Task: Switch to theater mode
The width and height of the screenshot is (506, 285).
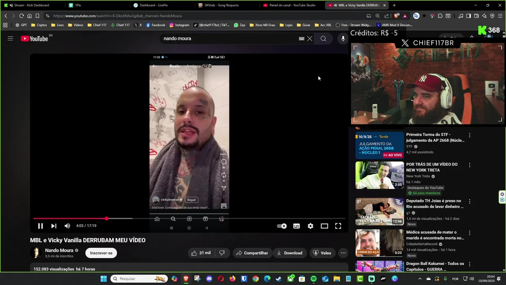Action: point(324,226)
